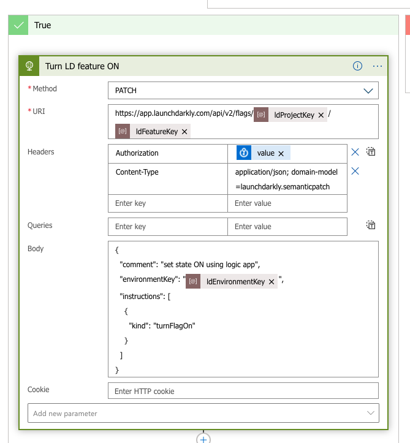Click the Cookie input field
The width and height of the screenshot is (410, 443).
[243, 391]
